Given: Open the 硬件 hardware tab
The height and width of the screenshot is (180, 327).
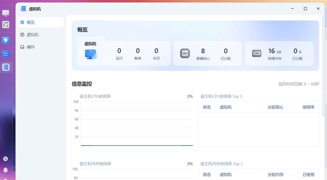Looking at the screenshot, I should click(41, 47).
